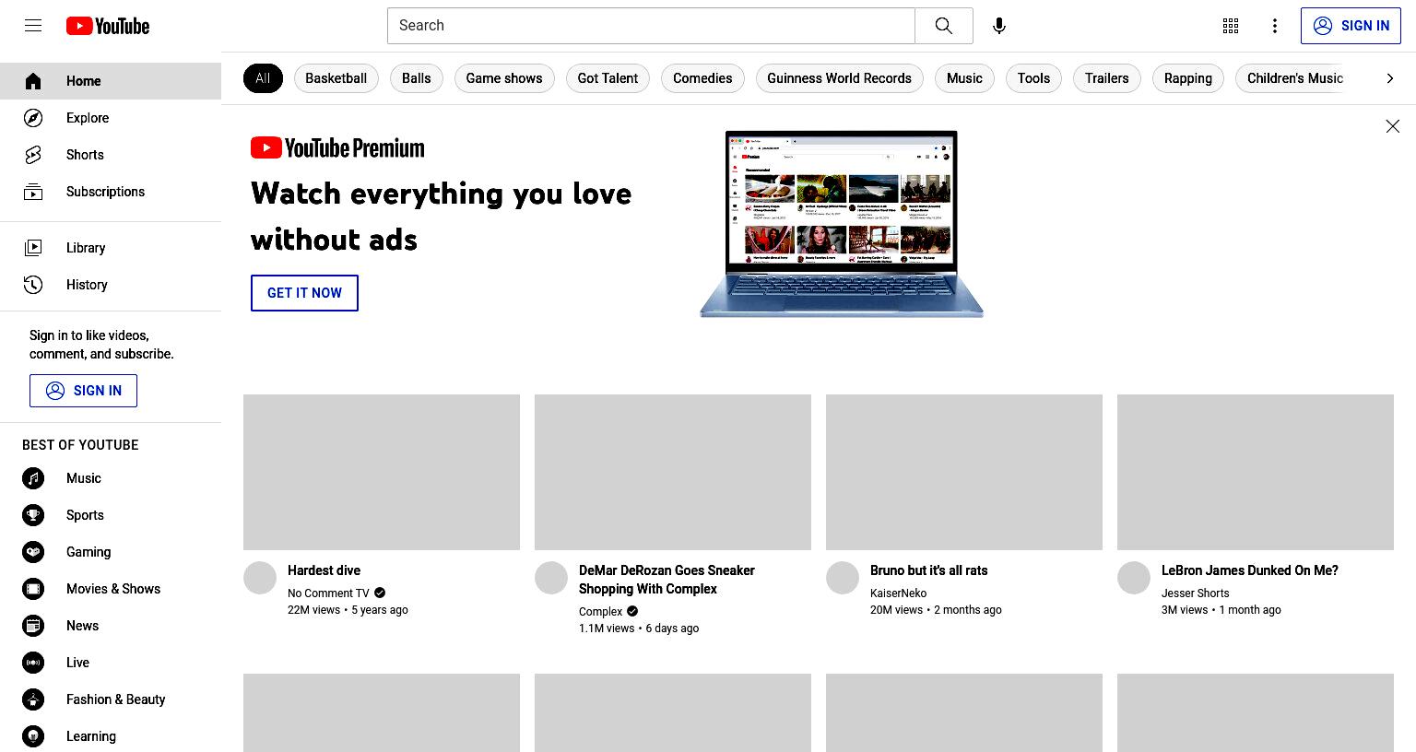Select the Got Talent chip
Viewport: 1416px width, 752px height.
point(608,78)
